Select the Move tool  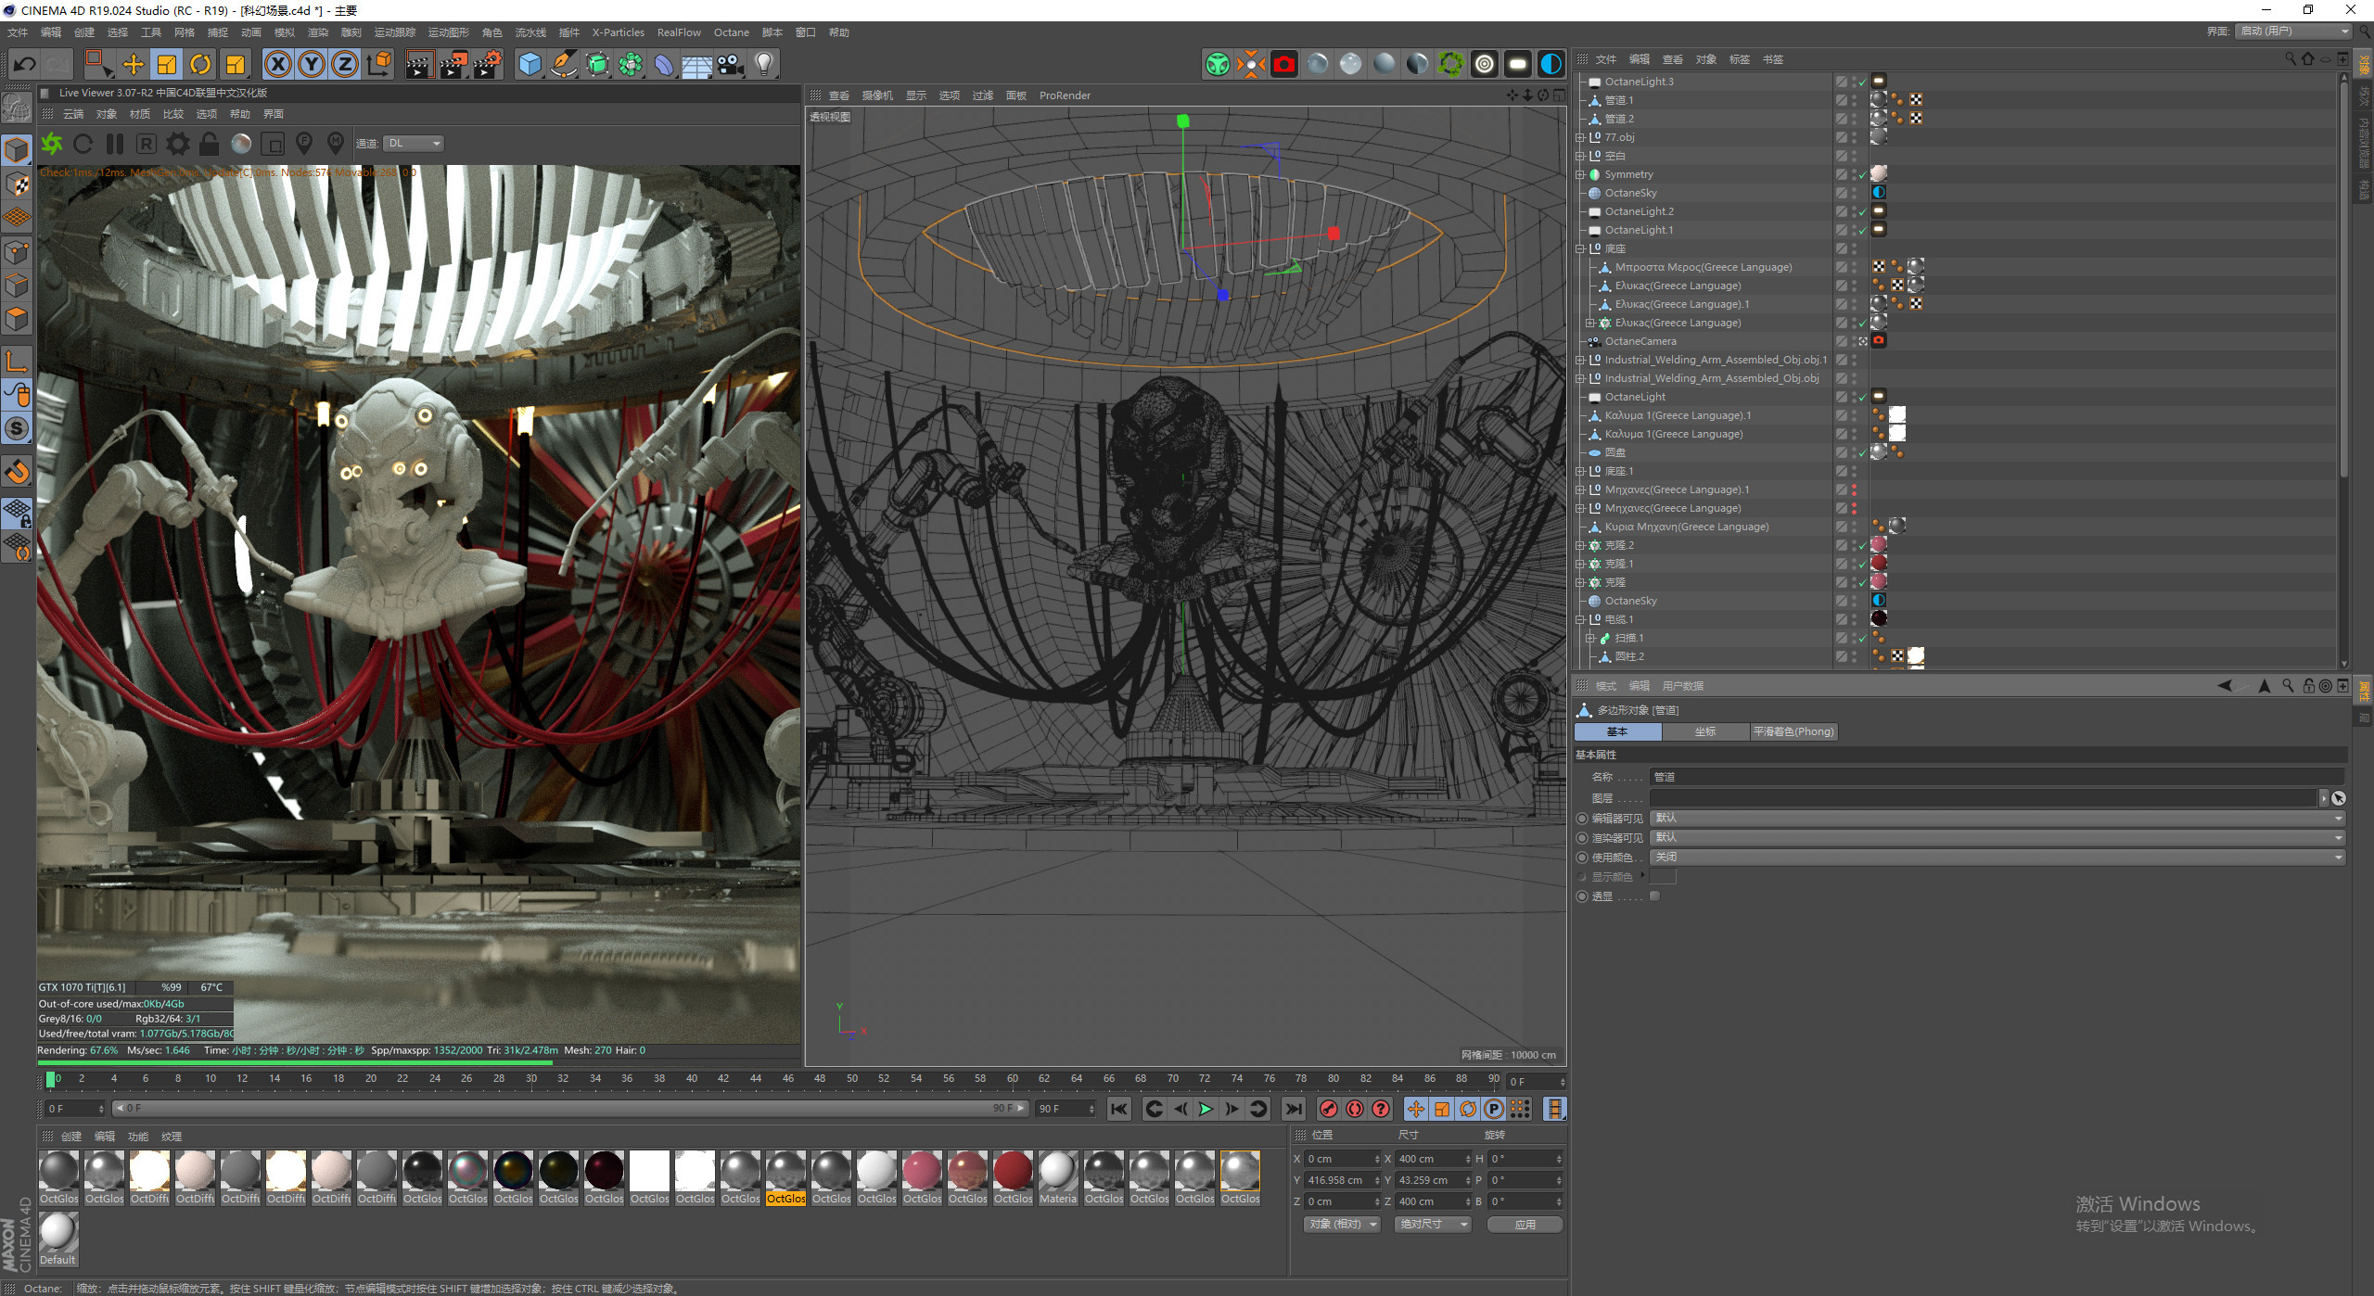(x=133, y=64)
